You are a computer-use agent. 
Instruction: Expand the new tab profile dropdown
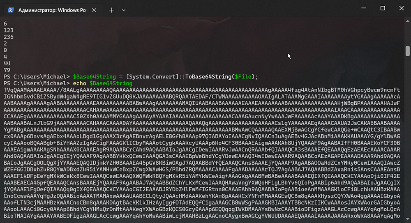tap(124, 10)
